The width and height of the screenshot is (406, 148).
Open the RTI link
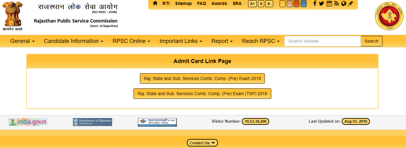pos(166,3)
